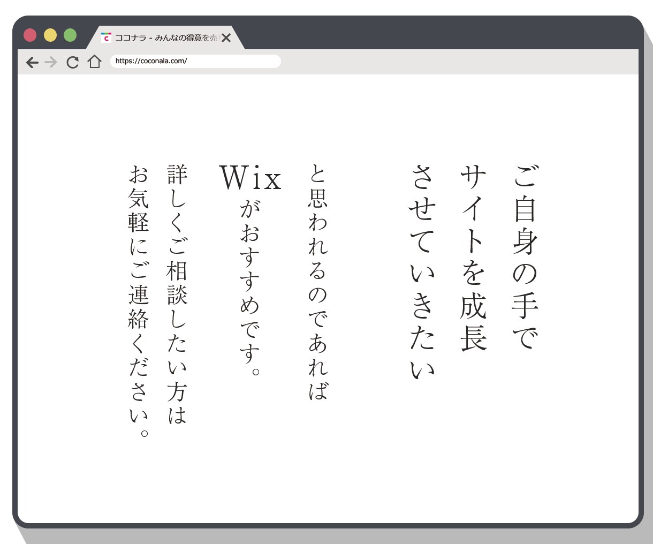Click the ココナラ tab favicon
The height and width of the screenshot is (544, 653).
pos(106,37)
